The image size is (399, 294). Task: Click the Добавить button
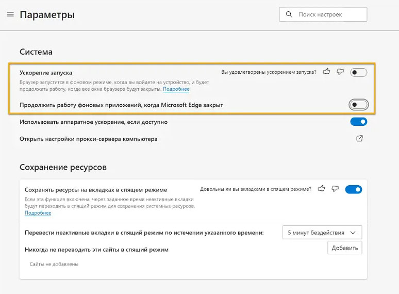pyautogui.click(x=344, y=248)
